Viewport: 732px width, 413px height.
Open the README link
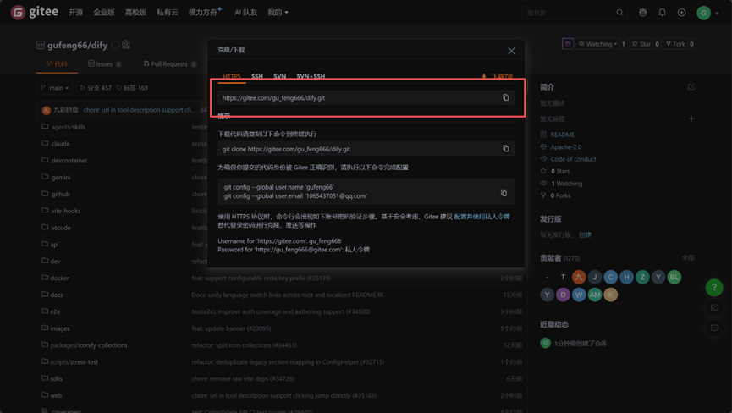pos(562,135)
